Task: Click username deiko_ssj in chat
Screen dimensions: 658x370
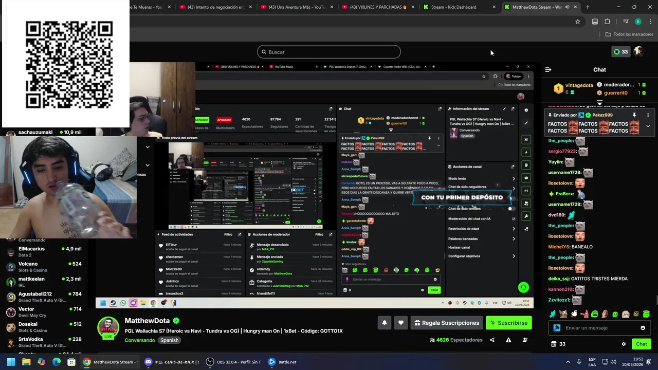Action: click(x=558, y=279)
